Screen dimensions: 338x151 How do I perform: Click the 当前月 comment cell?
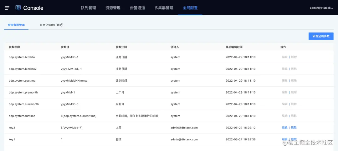click(120, 104)
